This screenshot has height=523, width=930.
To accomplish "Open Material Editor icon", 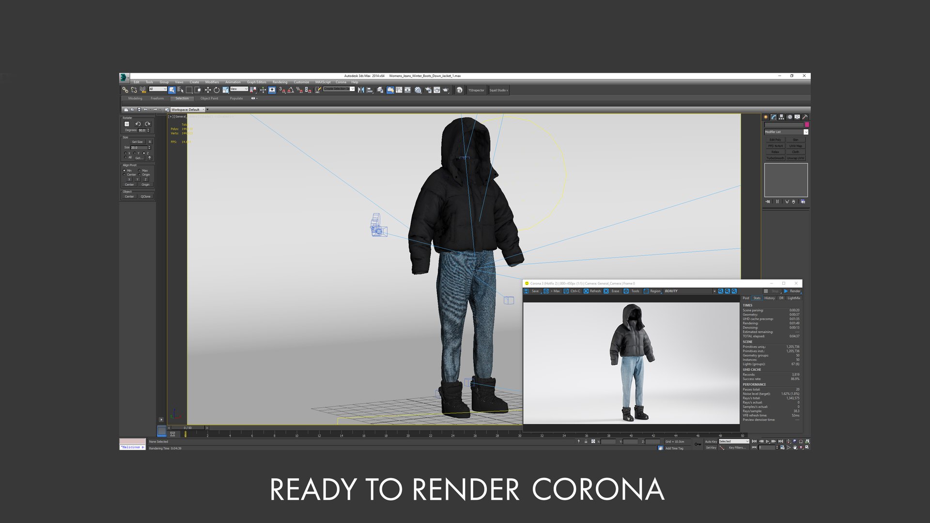I will (418, 90).
